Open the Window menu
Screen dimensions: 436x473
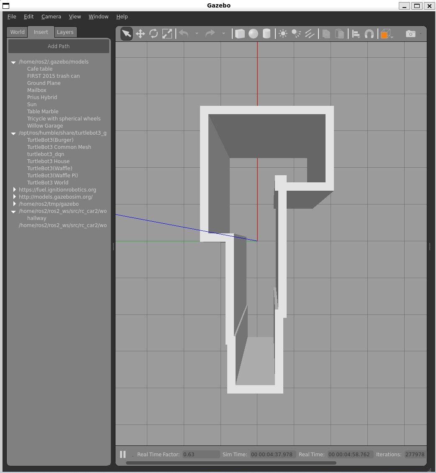click(98, 17)
